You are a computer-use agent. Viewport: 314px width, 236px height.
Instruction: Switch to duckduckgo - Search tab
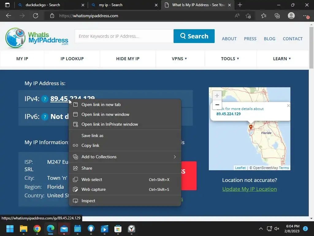click(x=51, y=5)
